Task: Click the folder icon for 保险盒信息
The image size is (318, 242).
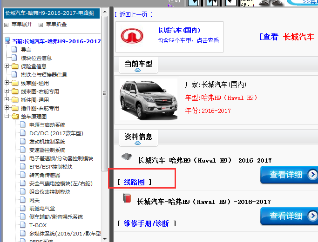Action: click(15, 66)
